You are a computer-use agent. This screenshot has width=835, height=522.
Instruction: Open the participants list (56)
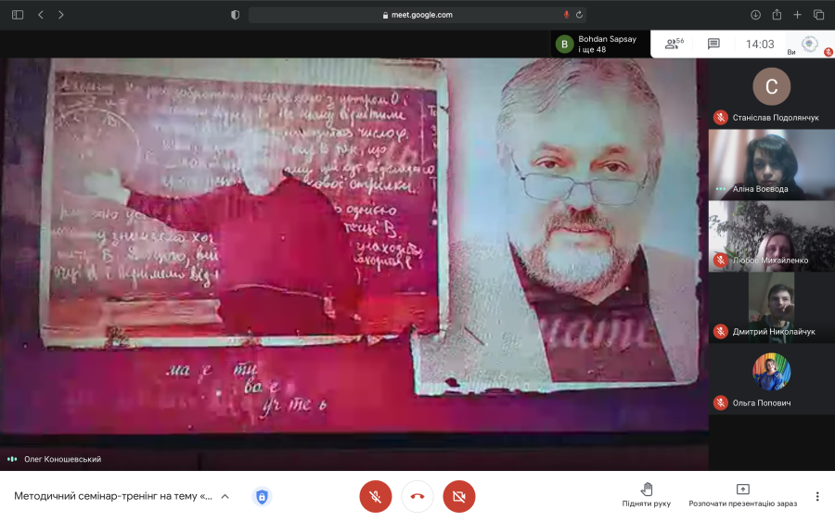674,44
